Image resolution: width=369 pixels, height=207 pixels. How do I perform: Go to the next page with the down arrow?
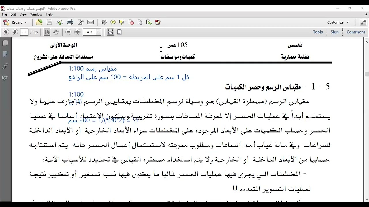[x=15, y=32]
